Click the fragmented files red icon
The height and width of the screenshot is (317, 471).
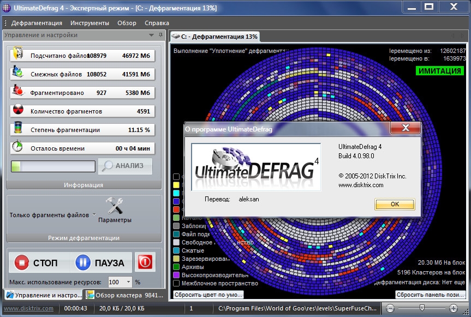pos(17,91)
